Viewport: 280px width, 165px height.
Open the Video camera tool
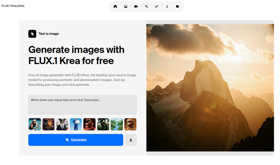[136, 6]
